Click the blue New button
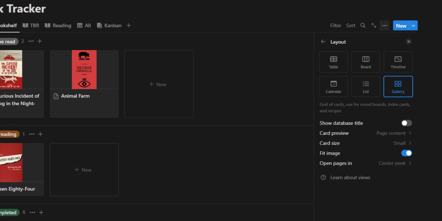442x221 pixels. pos(401,26)
